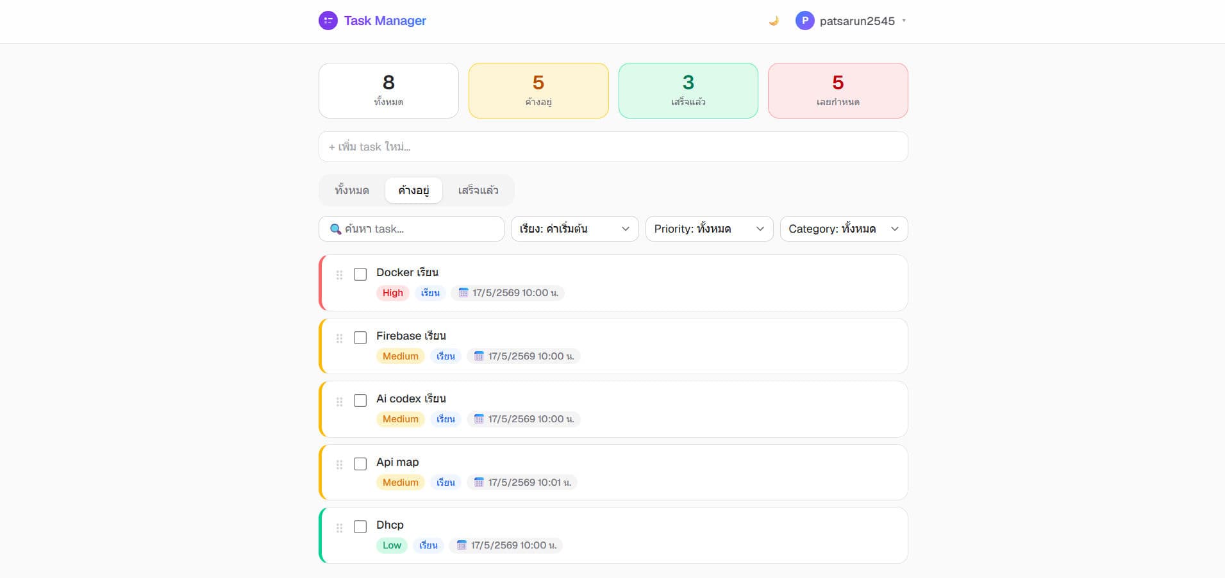Click the เรียน category tag on Firebase
This screenshot has height=578, width=1225.
(446, 356)
